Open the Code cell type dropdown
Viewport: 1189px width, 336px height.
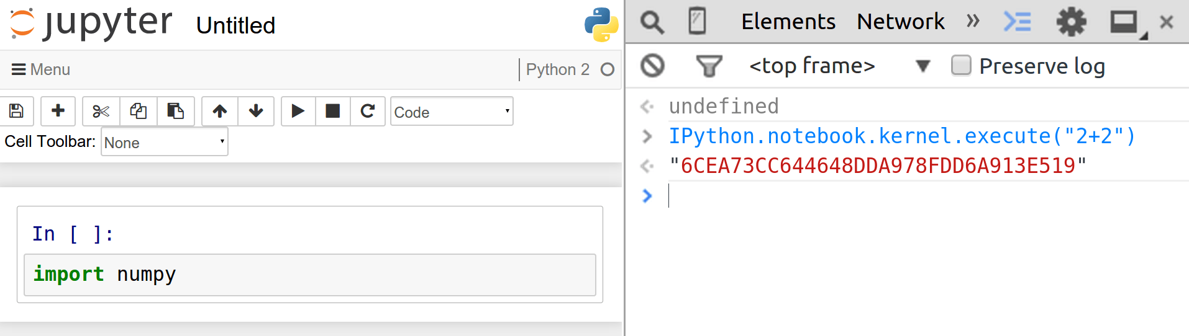452,112
